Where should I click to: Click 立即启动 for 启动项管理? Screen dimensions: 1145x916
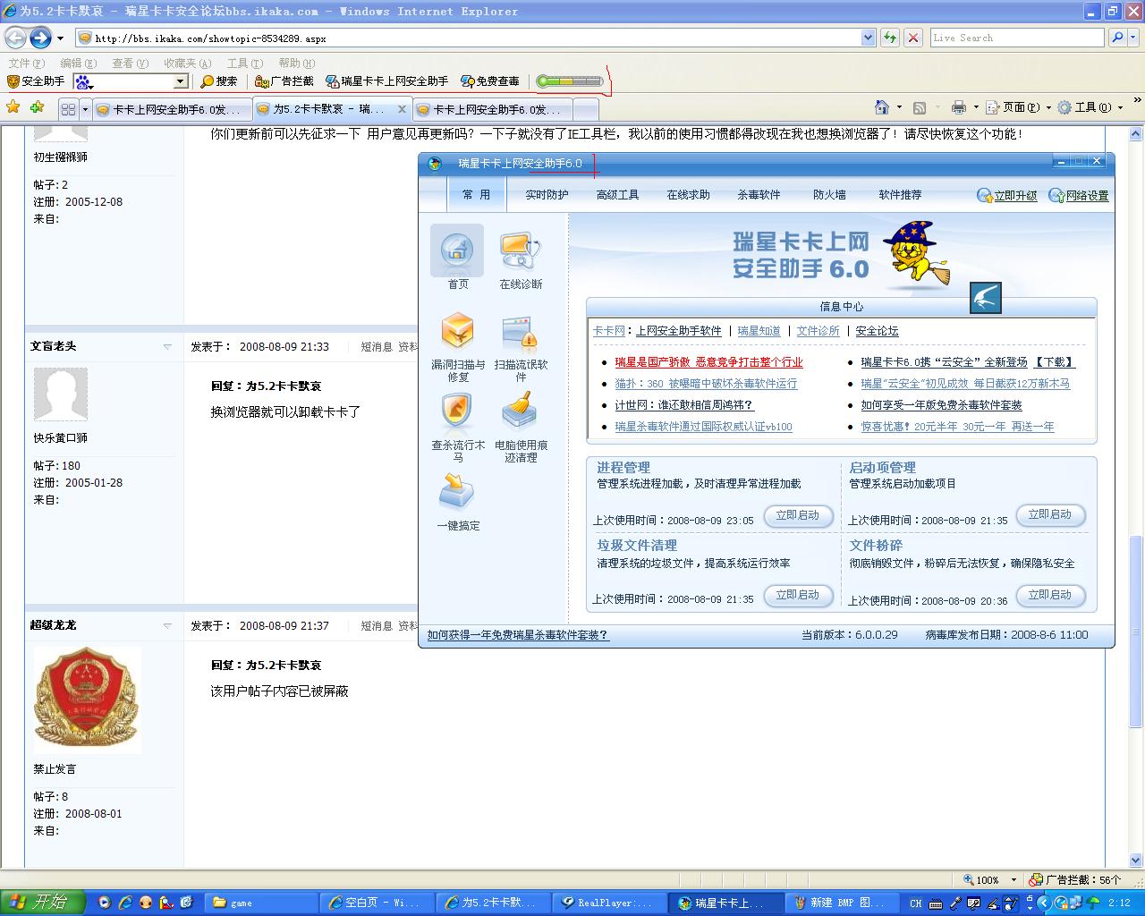click(1050, 515)
